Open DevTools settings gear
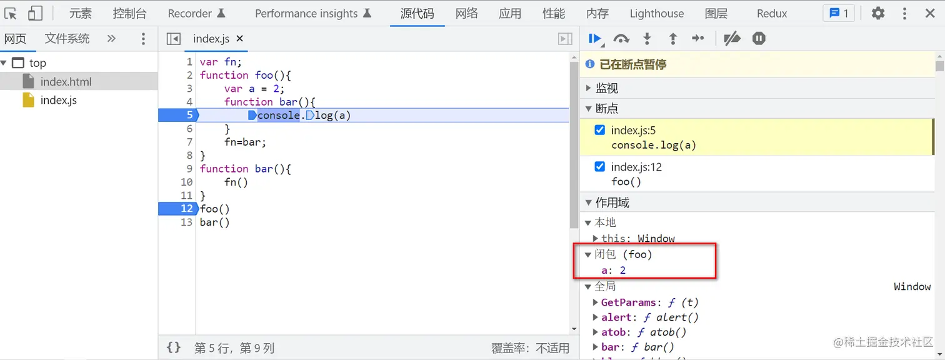Image resolution: width=945 pixels, height=360 pixels. pyautogui.click(x=878, y=13)
